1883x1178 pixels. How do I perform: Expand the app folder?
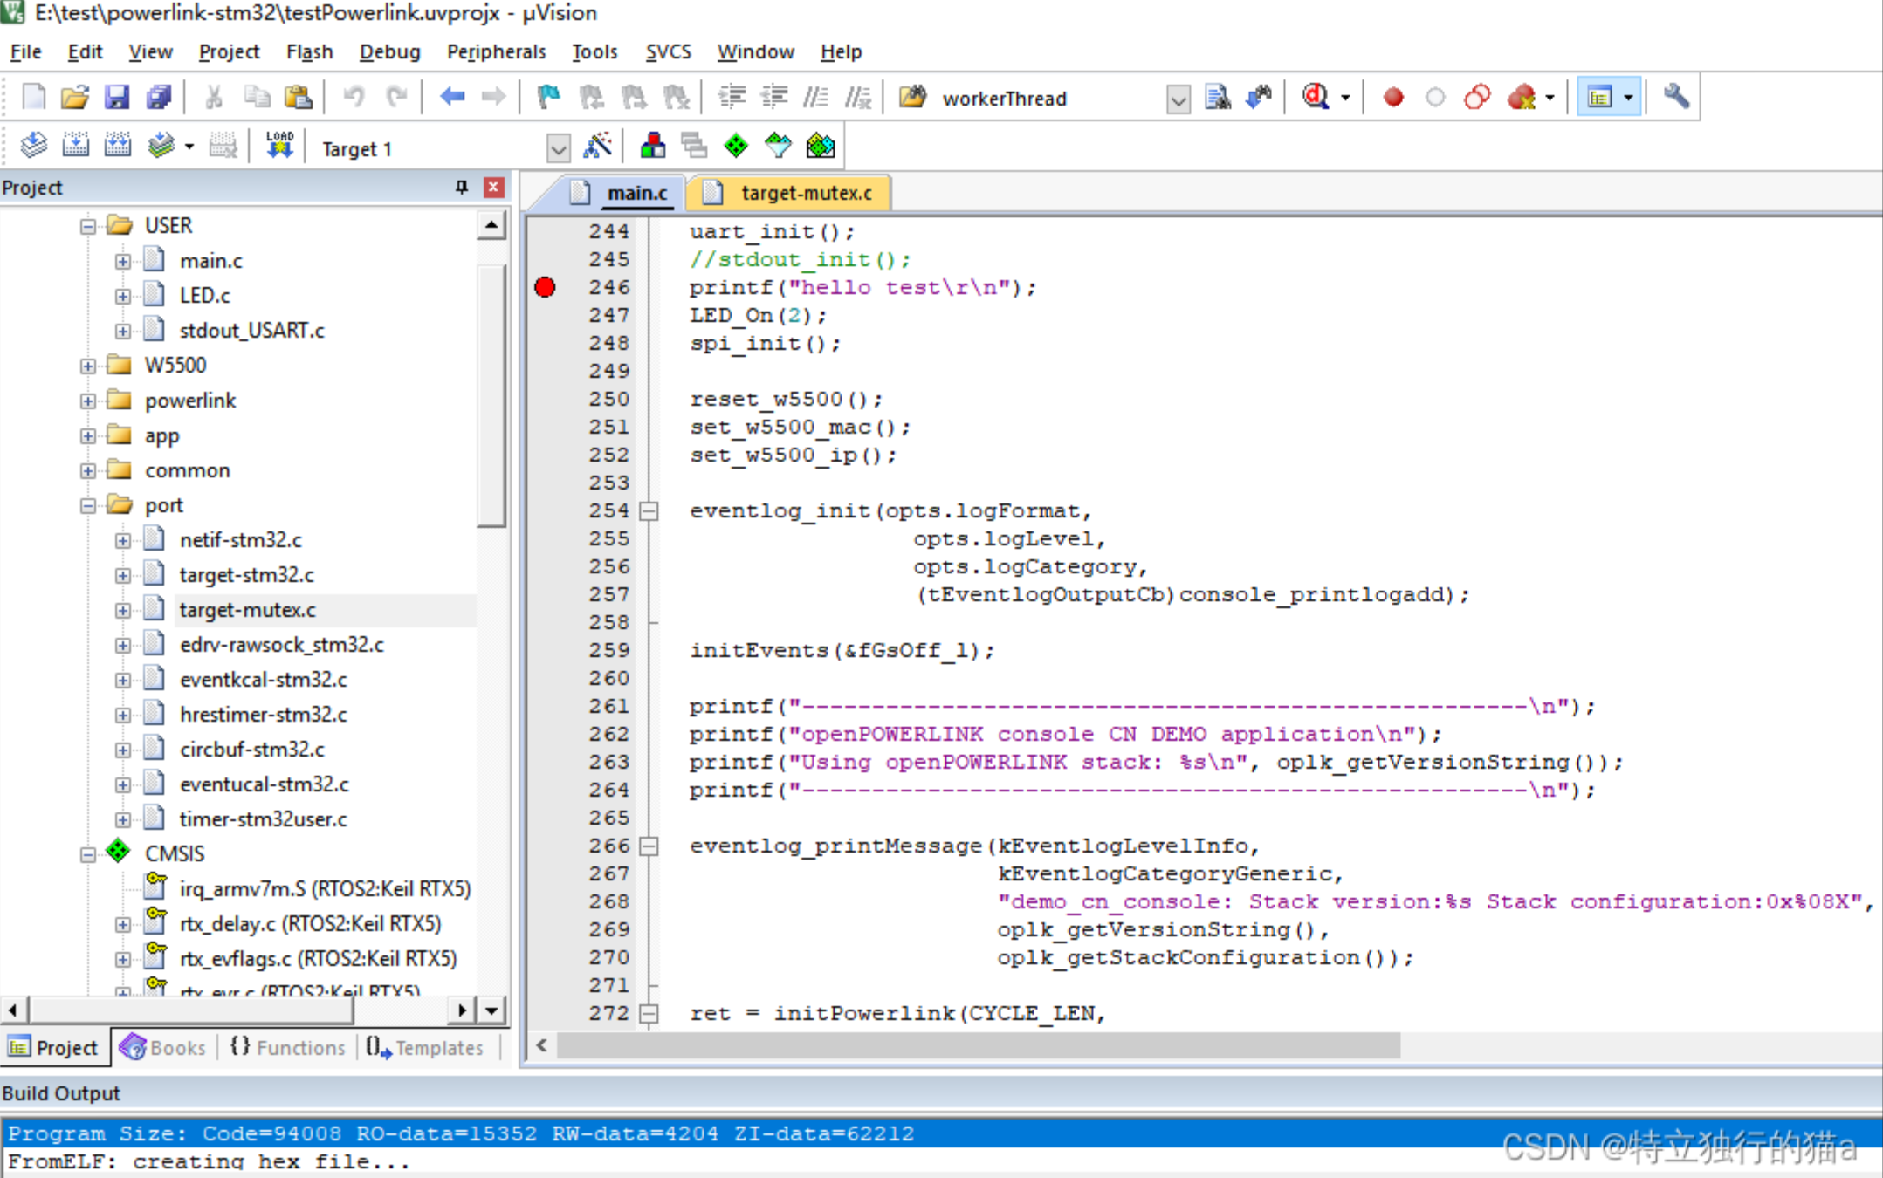(x=87, y=435)
